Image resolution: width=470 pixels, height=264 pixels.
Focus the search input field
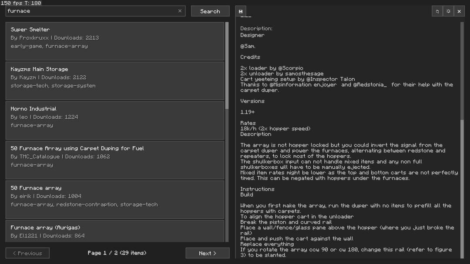[91, 11]
